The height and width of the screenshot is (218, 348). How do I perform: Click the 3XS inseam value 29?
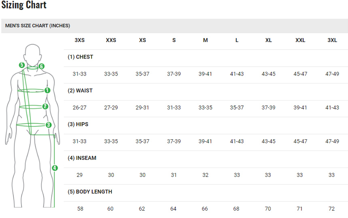80,175
